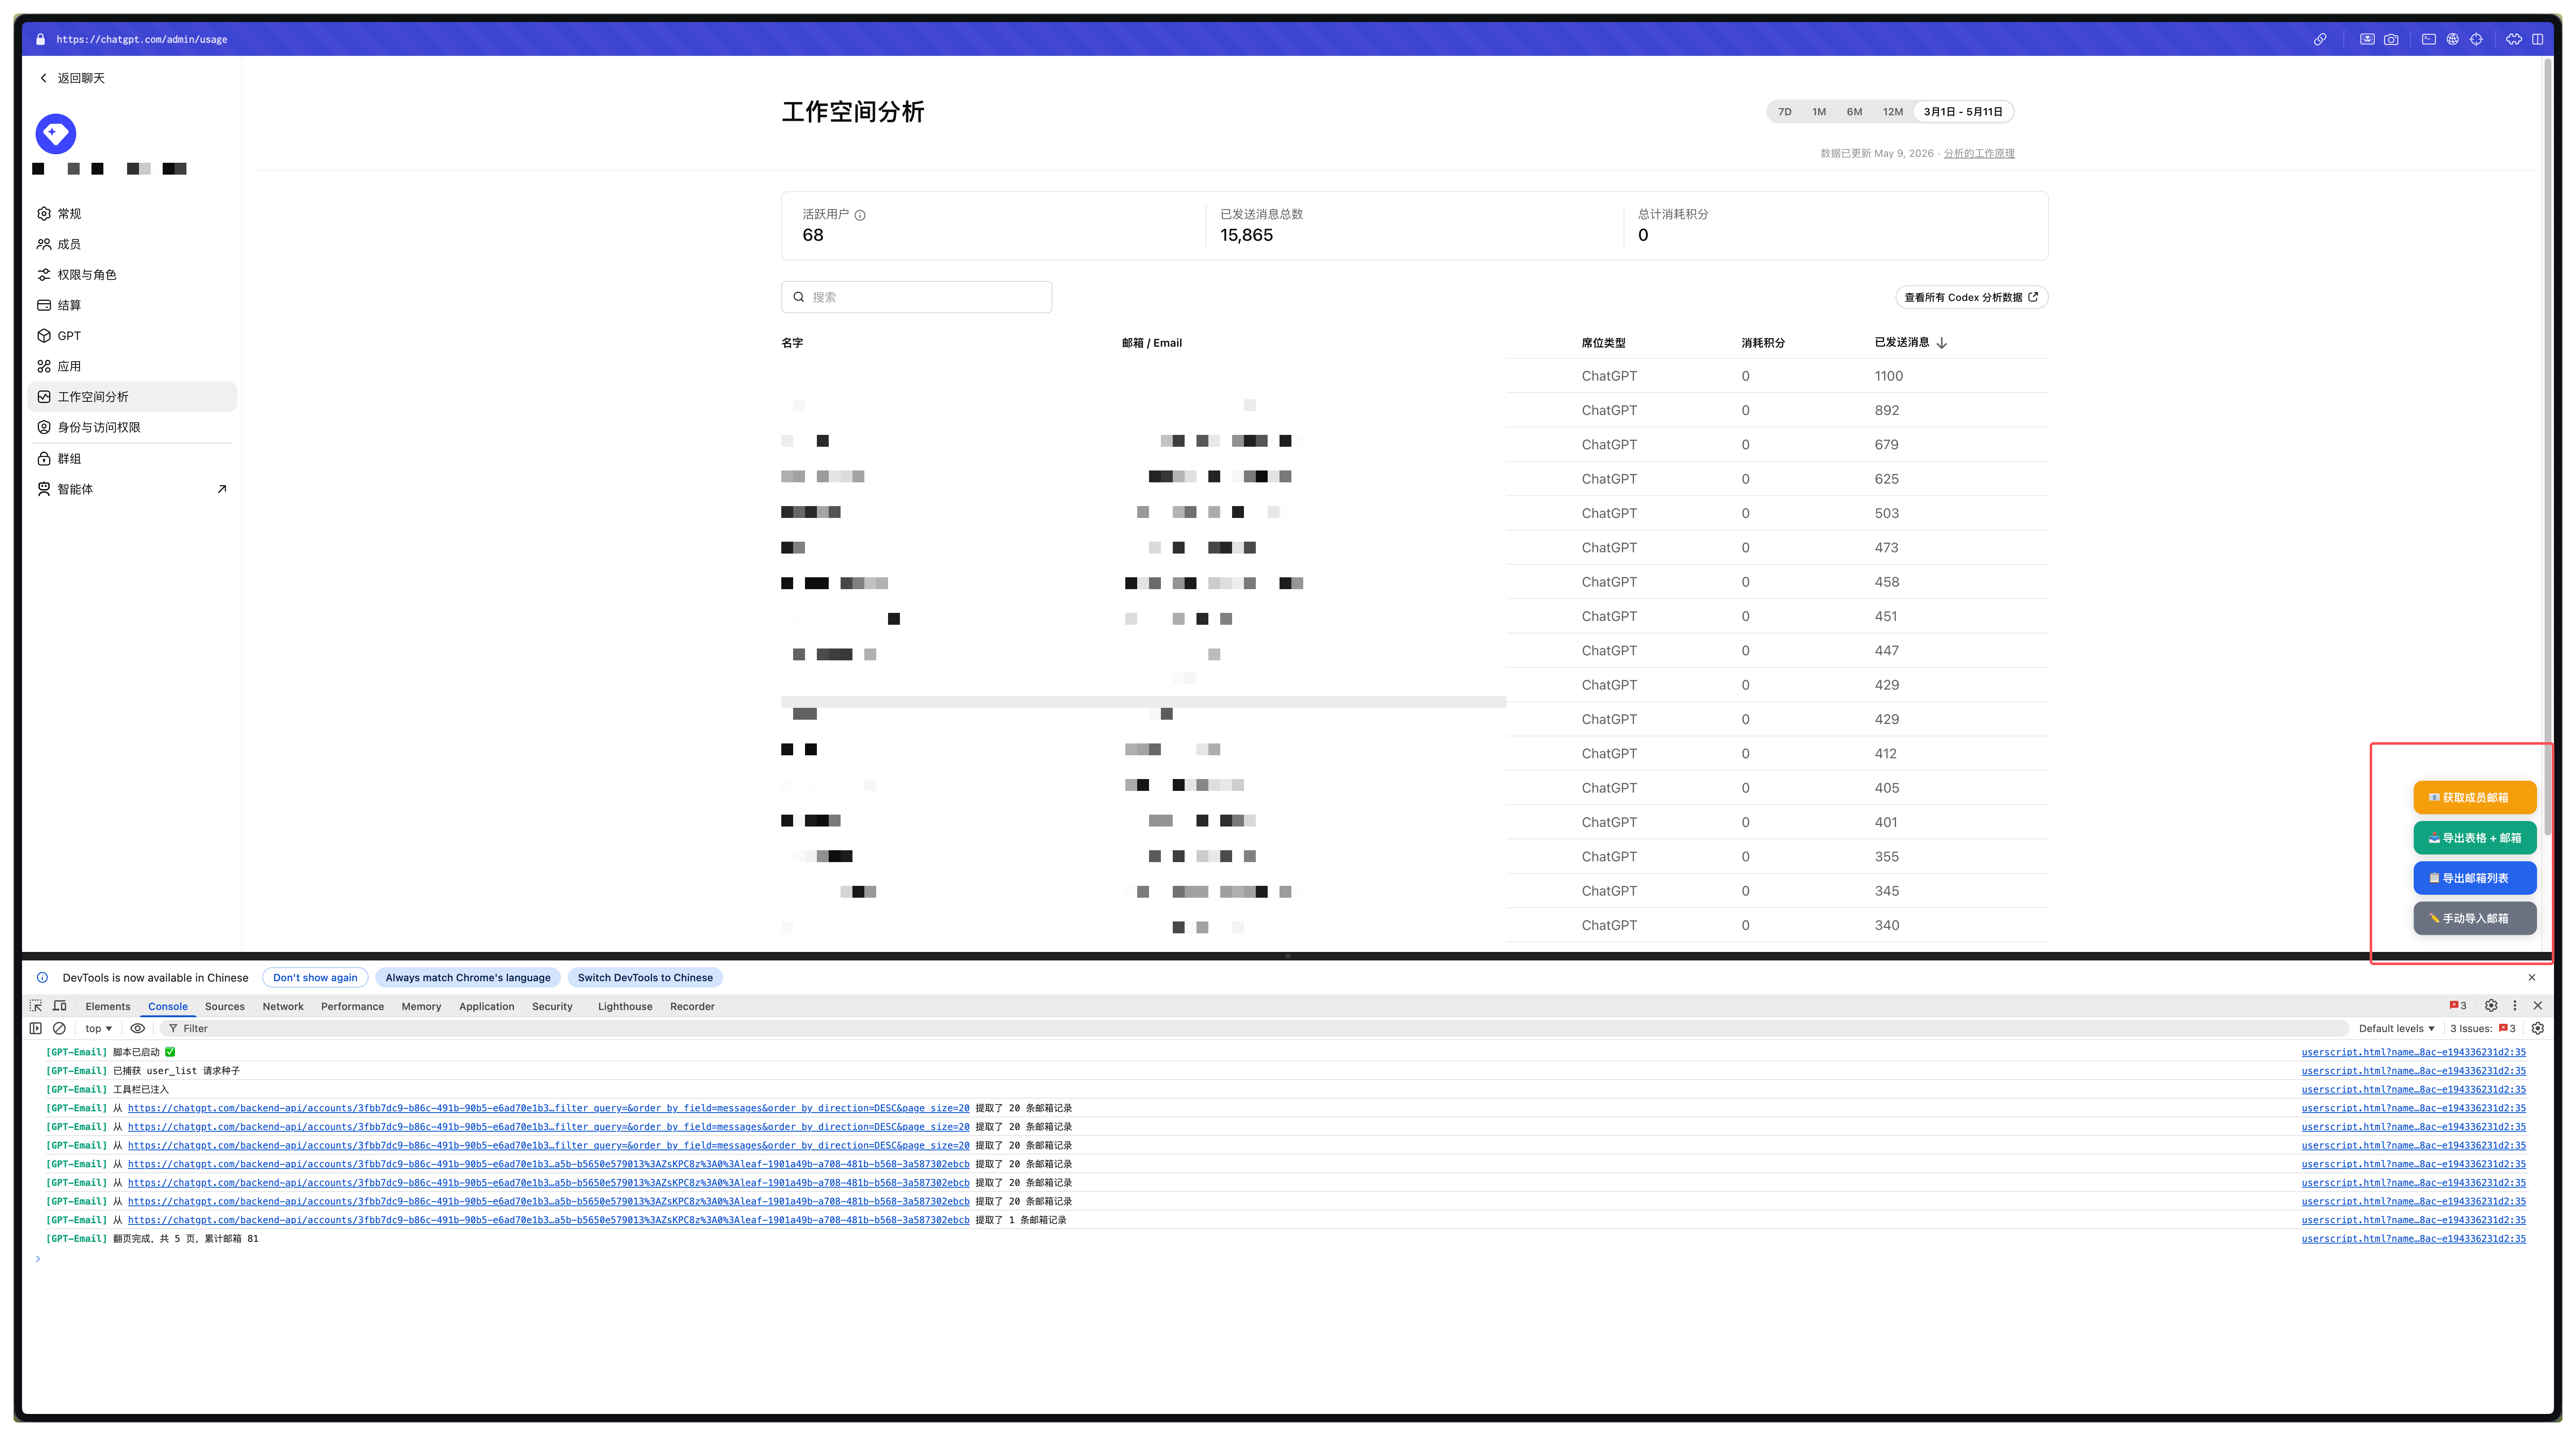The image size is (2576, 1436).
Task: Show the console sidebar panel
Action: 36,1029
